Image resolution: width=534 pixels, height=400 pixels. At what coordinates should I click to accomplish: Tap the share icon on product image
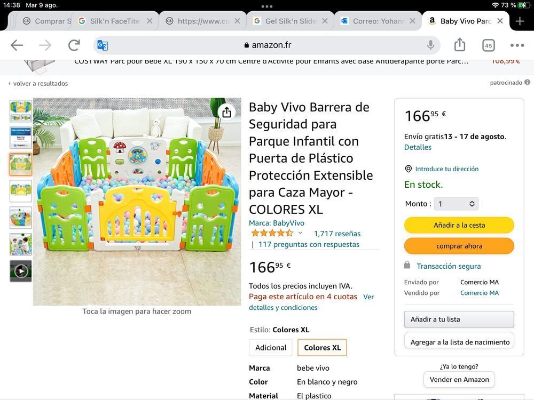(226, 112)
